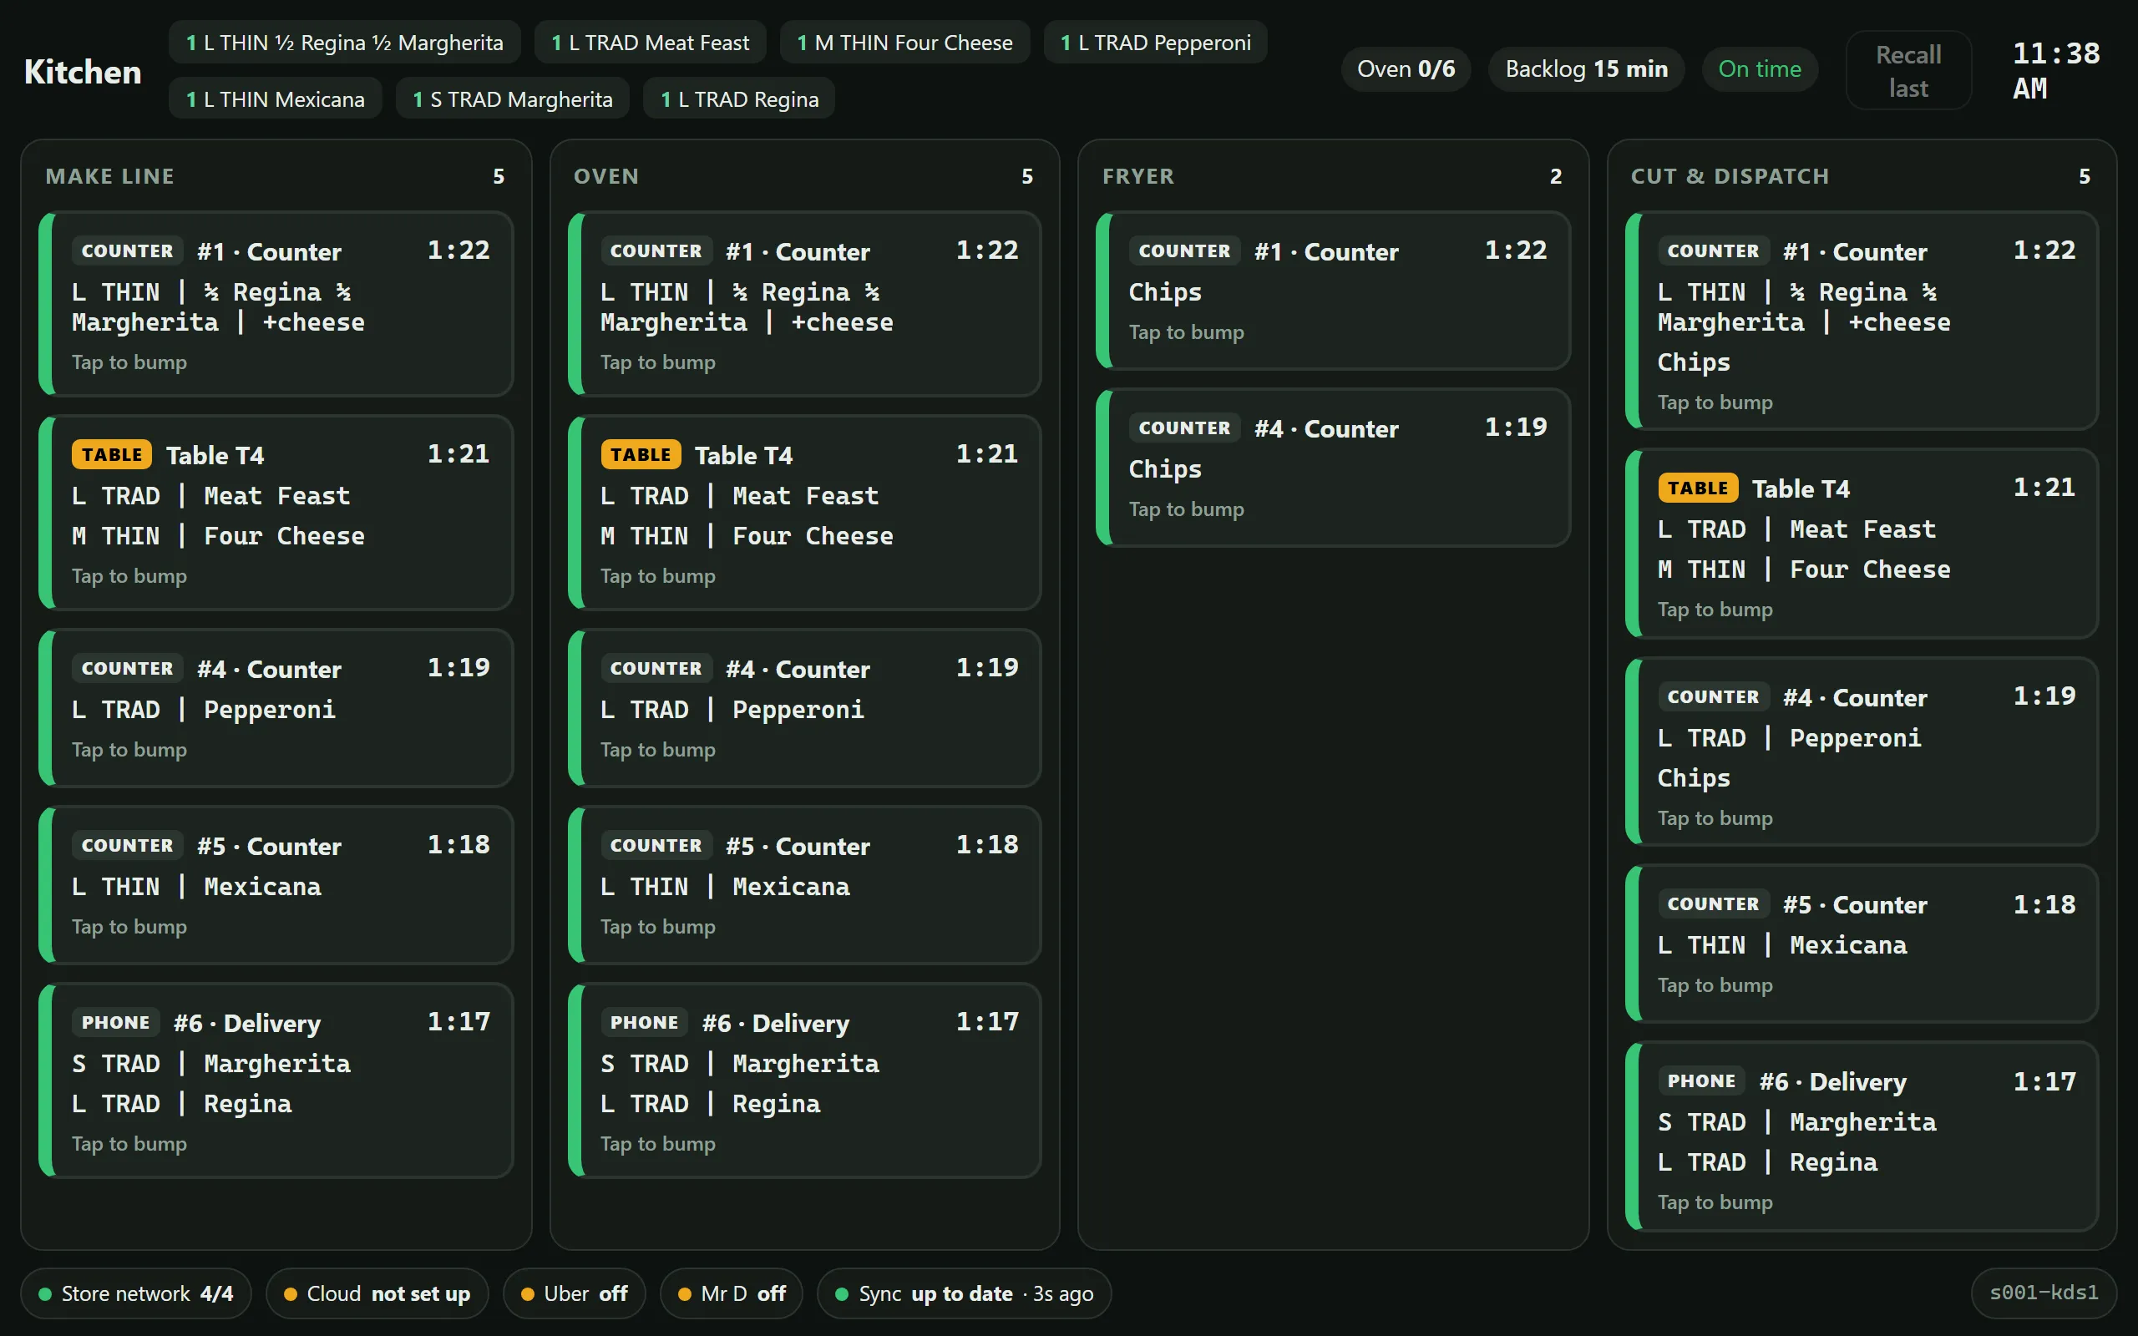This screenshot has height=1336, width=2138.
Task: Bump Fryer #4 Counter Chips card
Action: [x=1332, y=468]
